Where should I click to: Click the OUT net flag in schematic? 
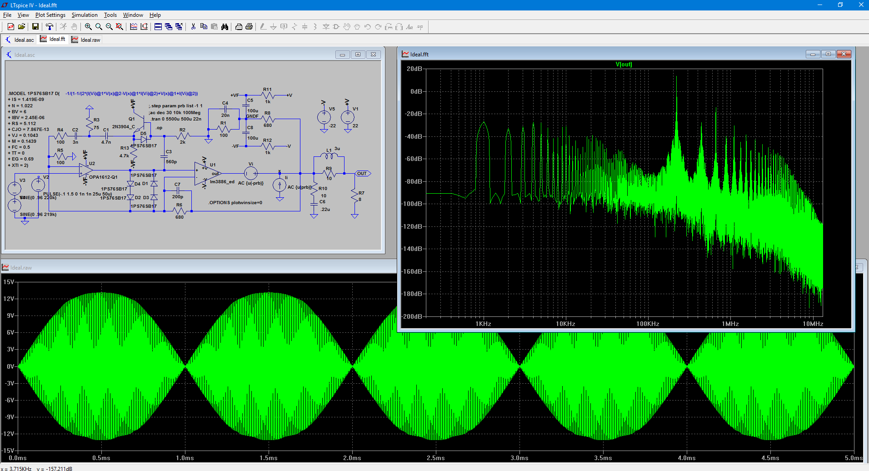pyautogui.click(x=363, y=173)
